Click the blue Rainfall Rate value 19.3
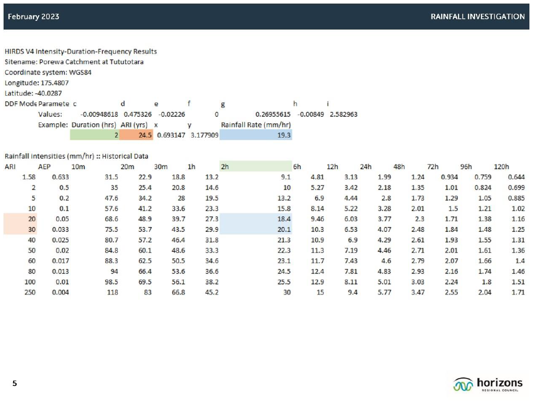The width and height of the screenshot is (533, 405). coord(255,135)
